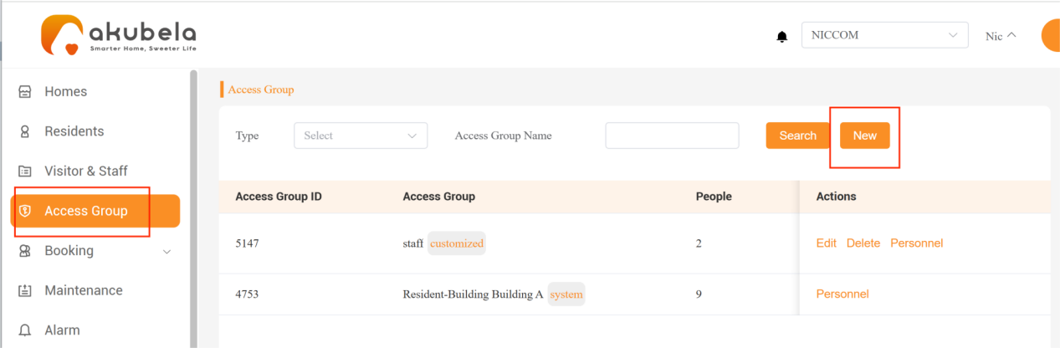Click Access Group ID 4753
Viewport: 1060px width, 348px height.
pos(248,294)
